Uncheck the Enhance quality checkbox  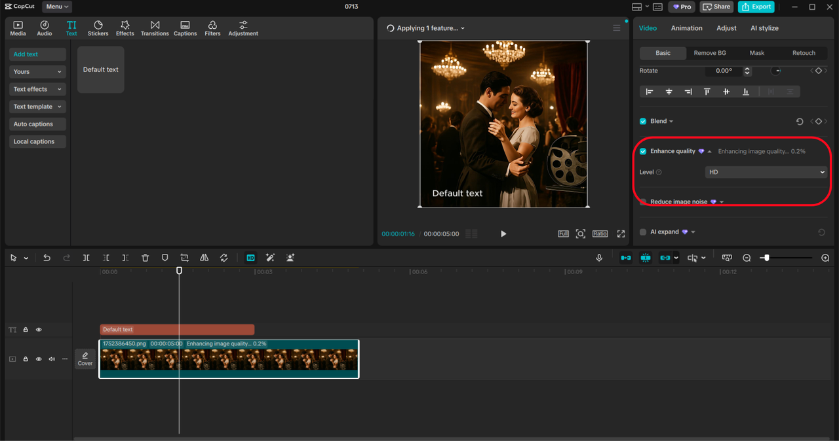pos(643,151)
